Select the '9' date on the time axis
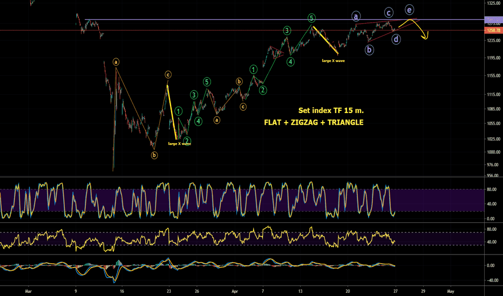Screen dimensions: 503x296 [x=76, y=291]
